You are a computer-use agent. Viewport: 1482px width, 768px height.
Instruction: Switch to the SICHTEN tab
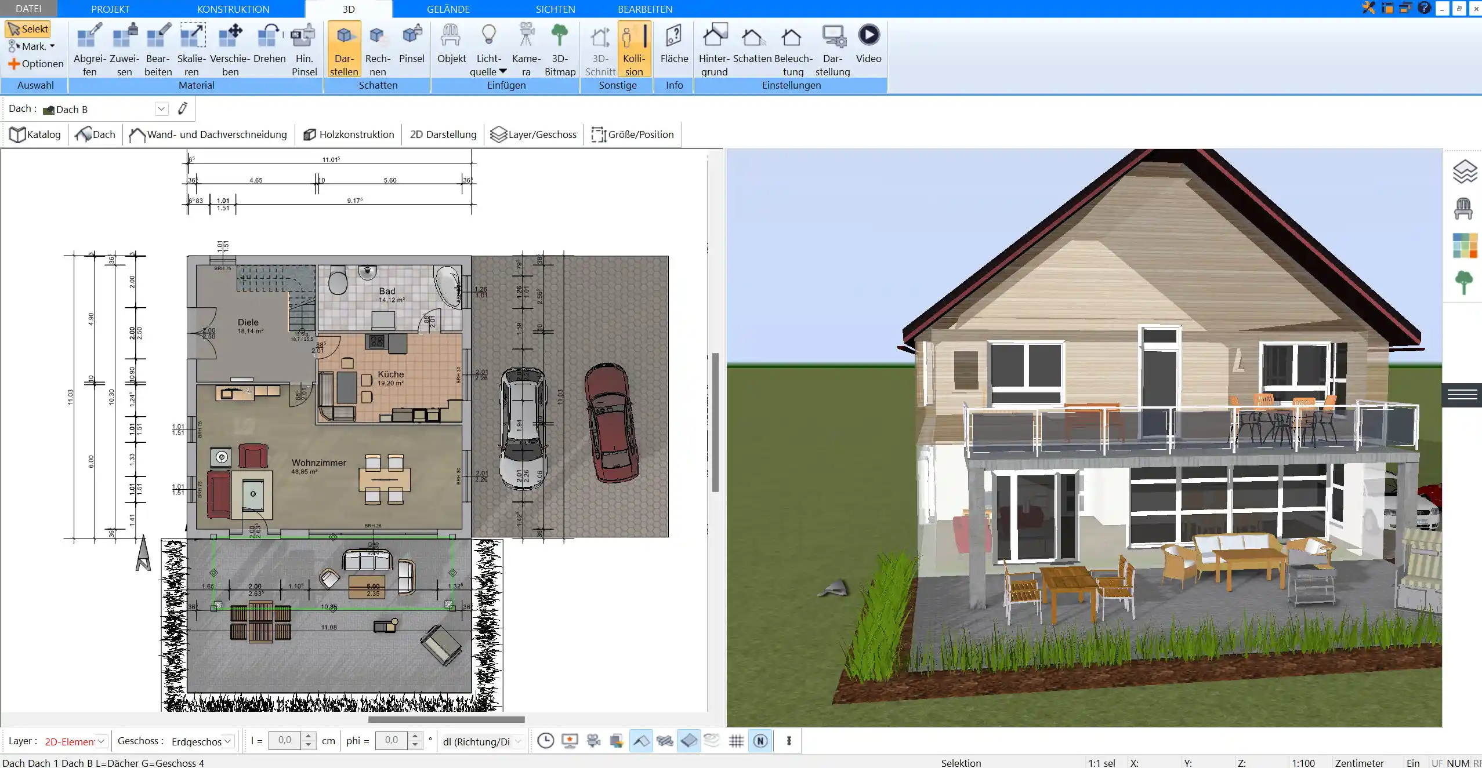point(555,9)
